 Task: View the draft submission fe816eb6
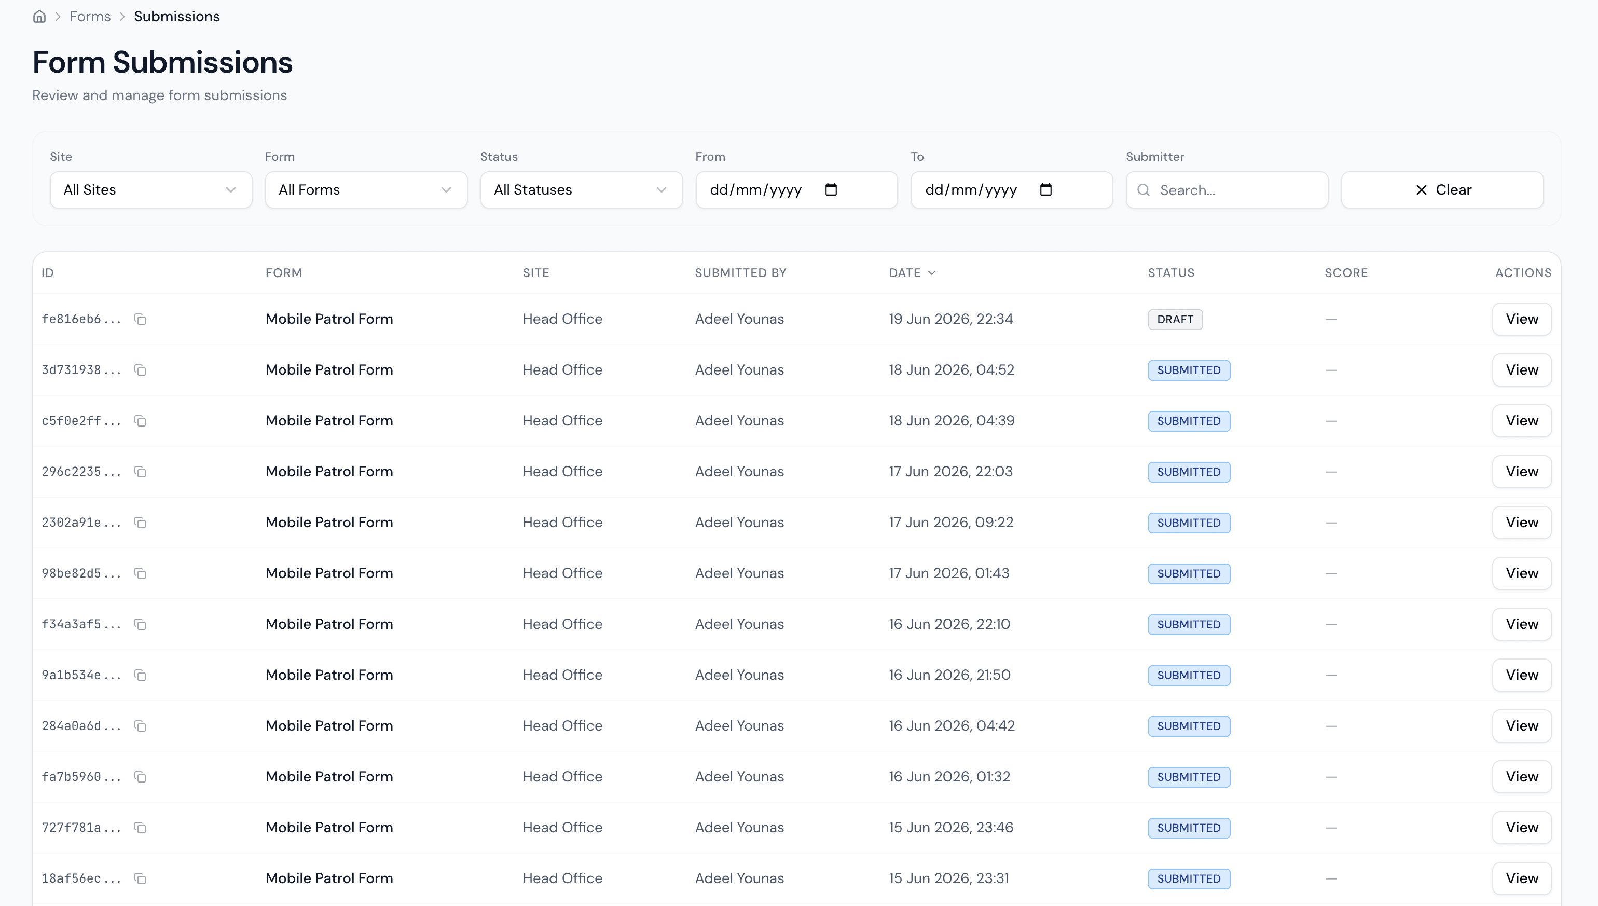pos(1522,319)
